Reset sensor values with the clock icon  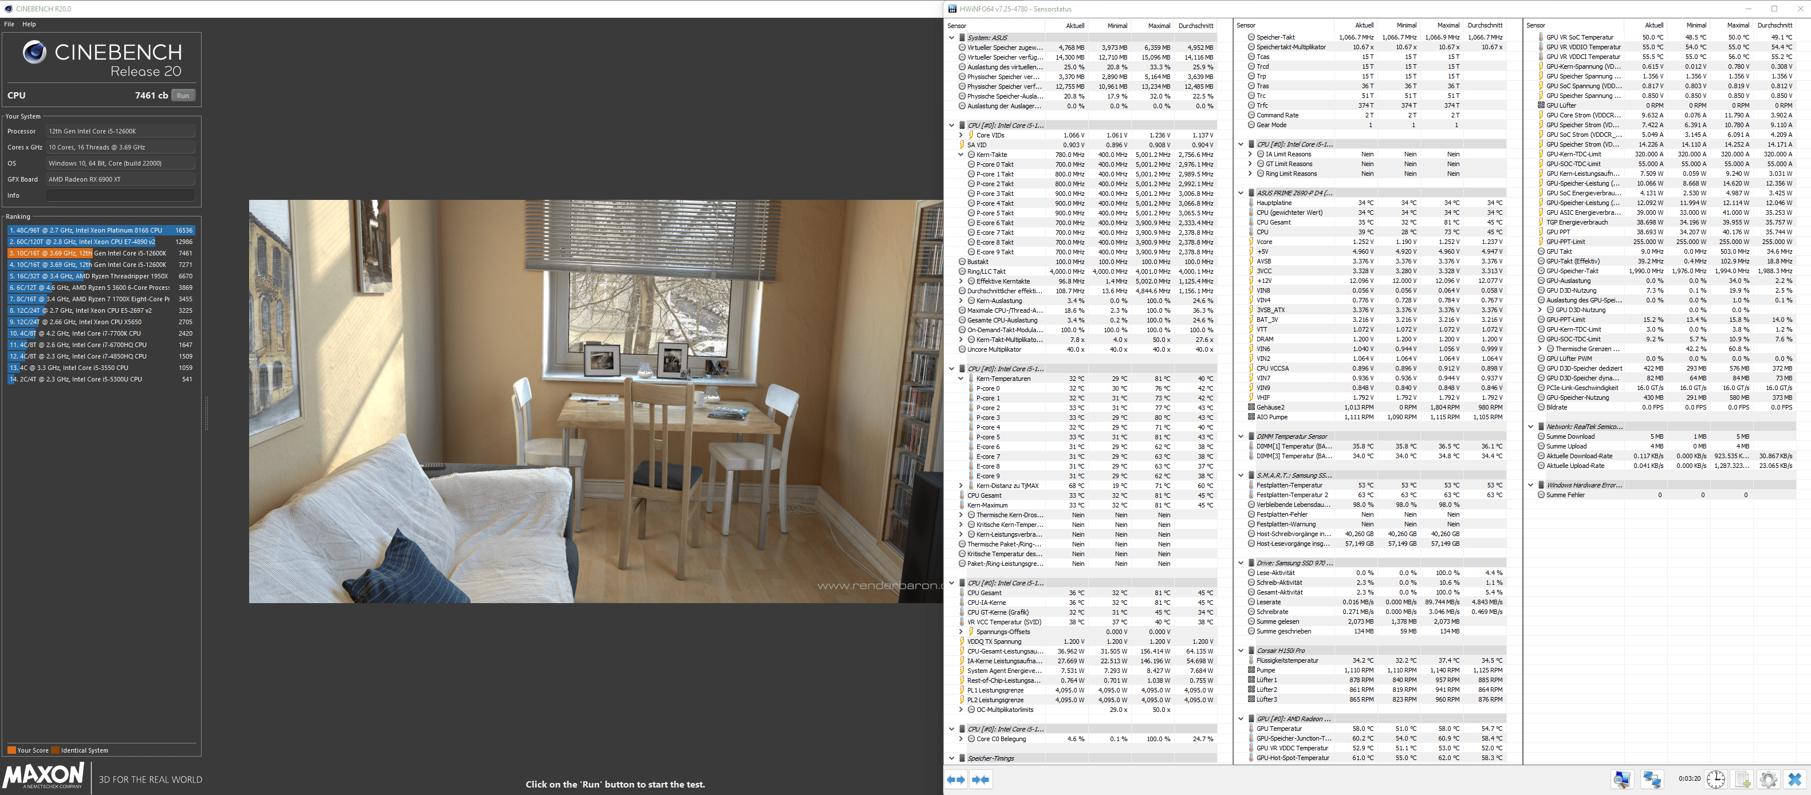(1716, 780)
